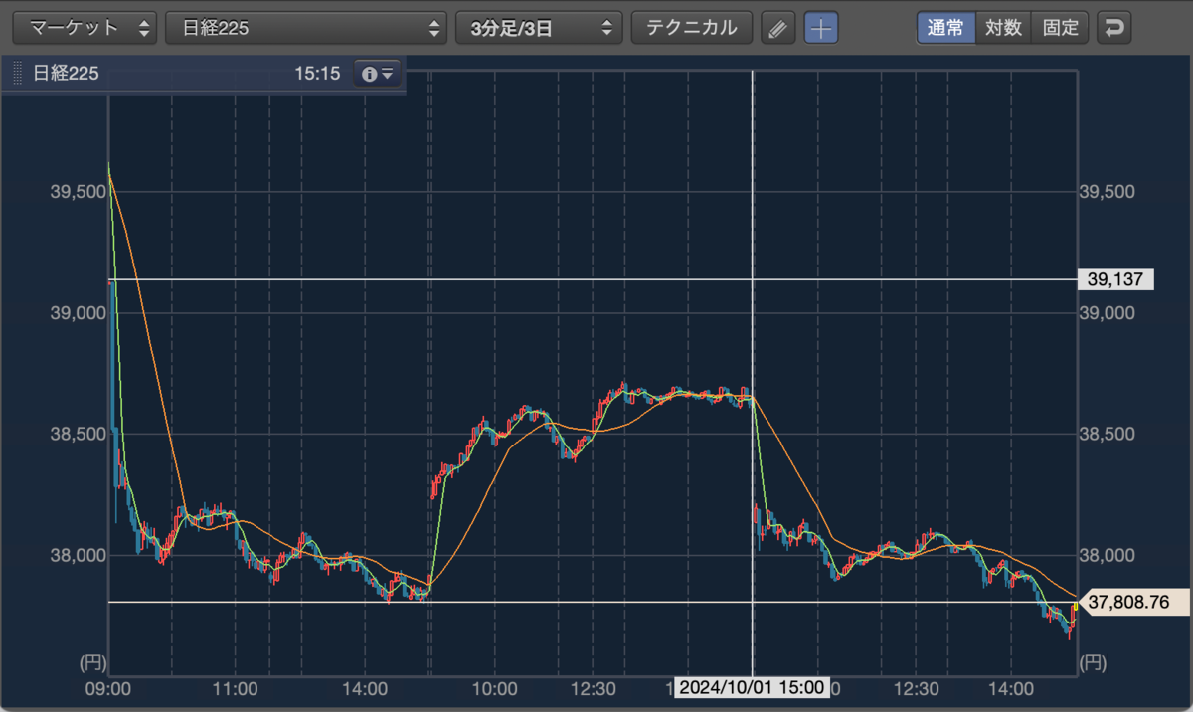Click the テクニカル button
The image size is (1193, 712).
pos(692,28)
